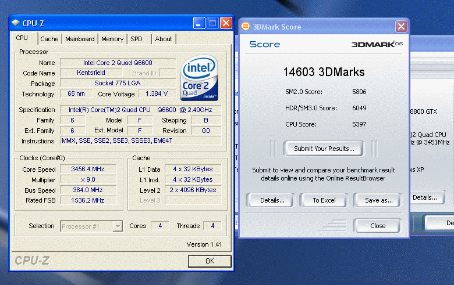Click the Cores count value 4
Viewport: 454px width, 285px height.
(x=160, y=226)
